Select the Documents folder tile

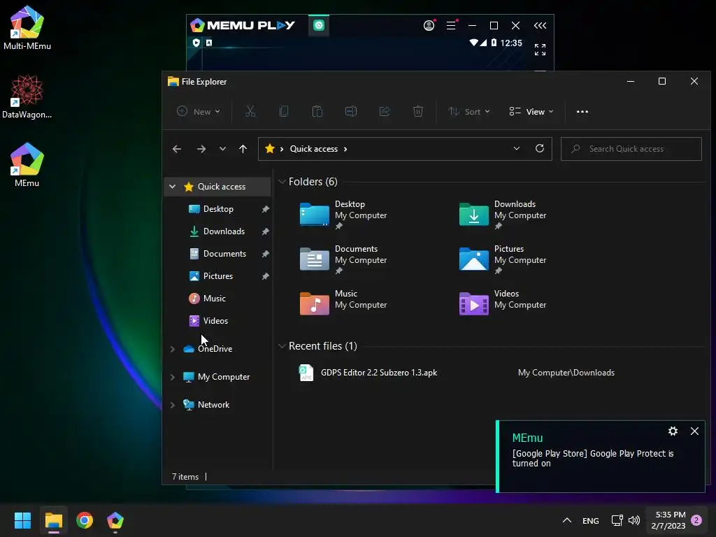[343, 259]
